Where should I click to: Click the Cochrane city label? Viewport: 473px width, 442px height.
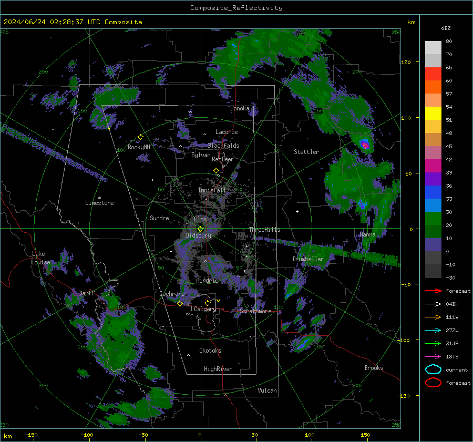pos(172,294)
